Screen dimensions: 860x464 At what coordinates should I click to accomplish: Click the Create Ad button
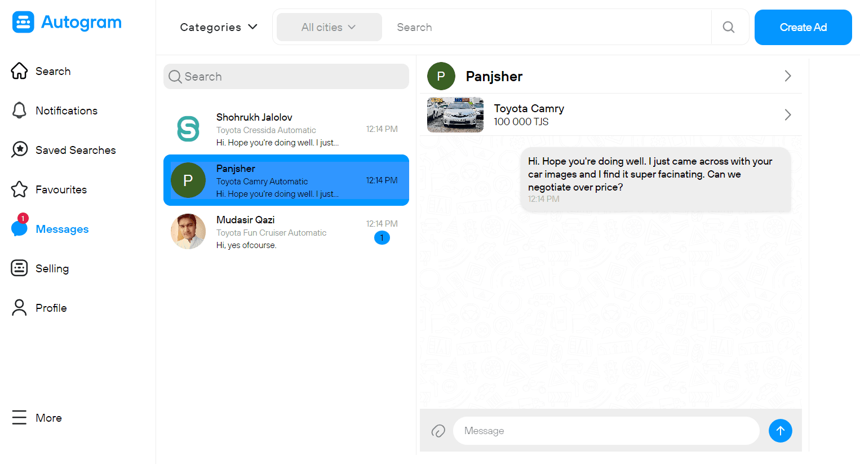pyautogui.click(x=803, y=27)
